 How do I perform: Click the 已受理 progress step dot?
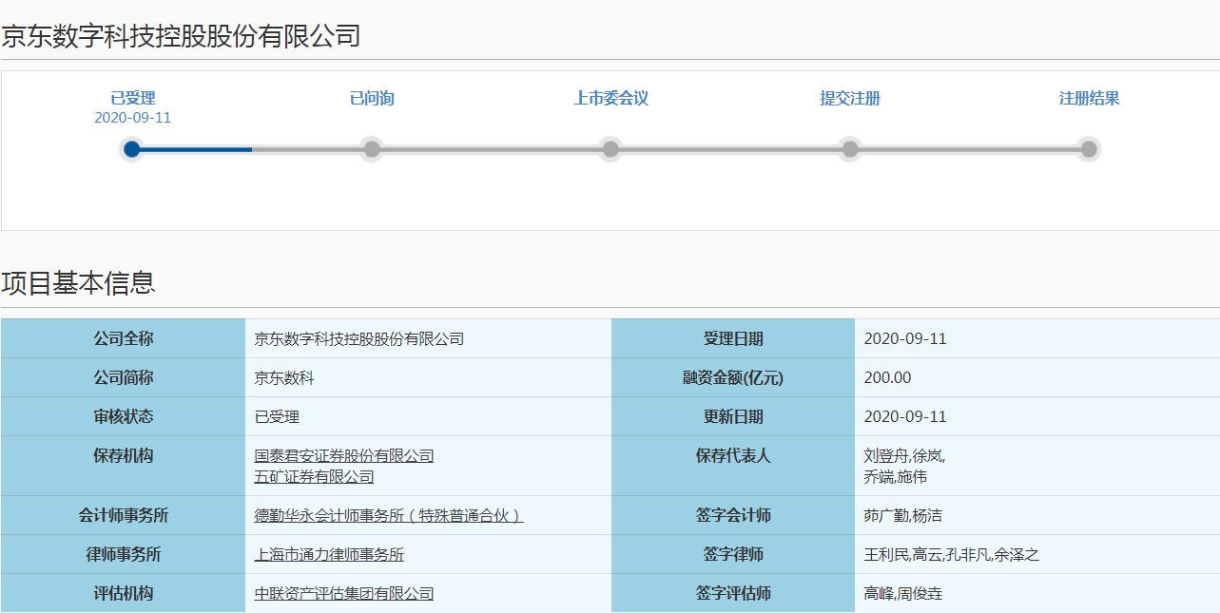132,149
